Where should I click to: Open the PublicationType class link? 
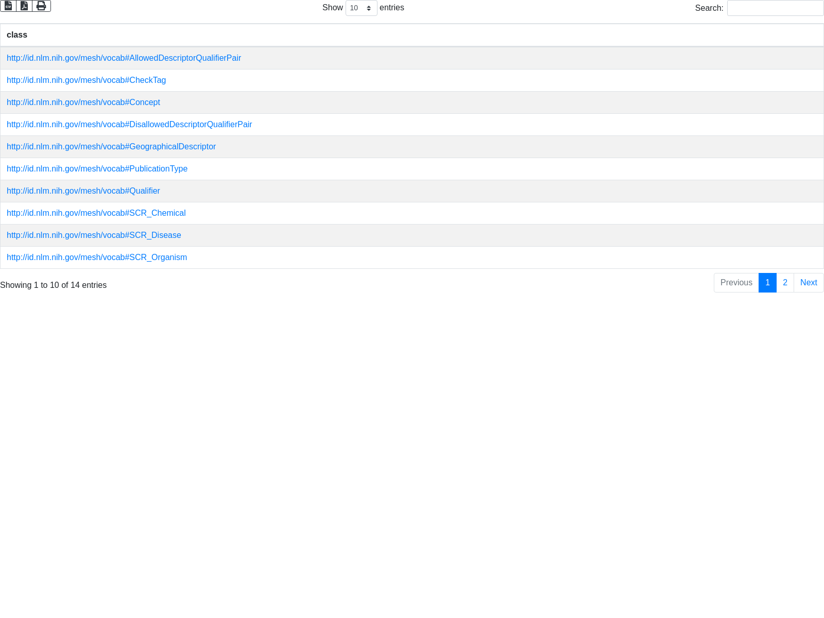pos(97,169)
